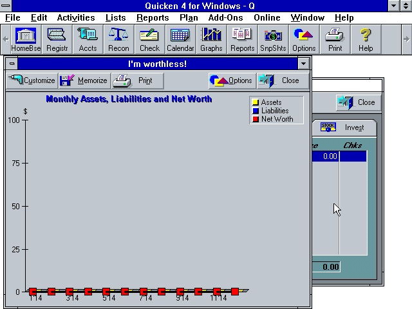The width and height of the screenshot is (412, 309).
Task: Open the Graphs toolbar icon
Action: click(x=211, y=39)
